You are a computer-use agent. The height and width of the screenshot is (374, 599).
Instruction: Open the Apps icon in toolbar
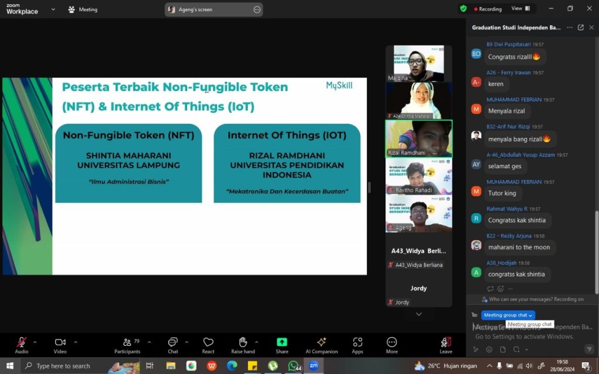(x=357, y=344)
